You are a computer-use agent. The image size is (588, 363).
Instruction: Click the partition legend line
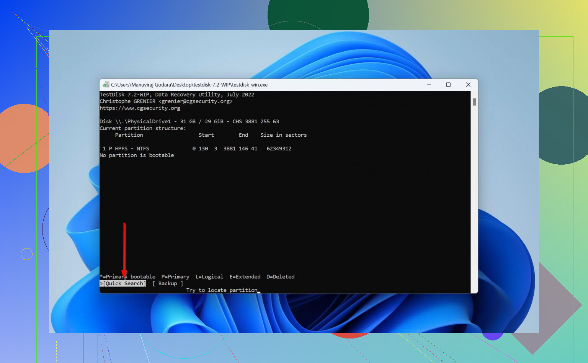point(197,276)
